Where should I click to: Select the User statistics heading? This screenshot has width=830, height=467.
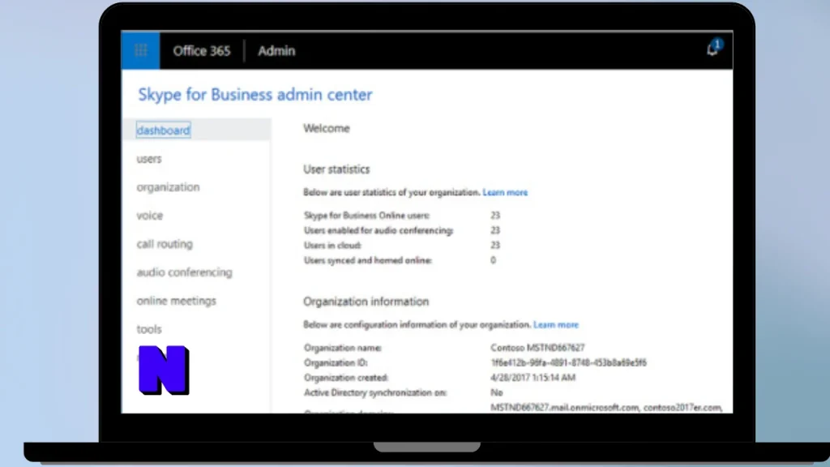(336, 169)
